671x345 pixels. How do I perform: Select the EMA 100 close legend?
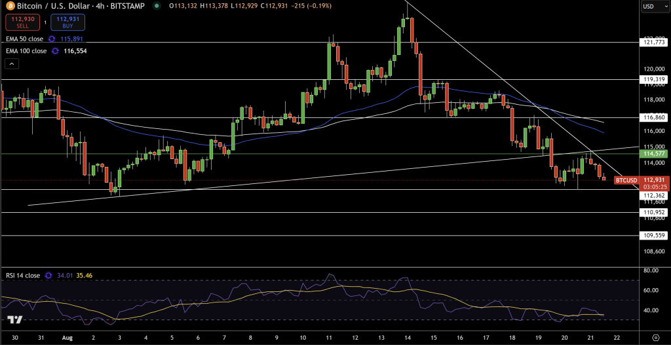pyautogui.click(x=26, y=51)
